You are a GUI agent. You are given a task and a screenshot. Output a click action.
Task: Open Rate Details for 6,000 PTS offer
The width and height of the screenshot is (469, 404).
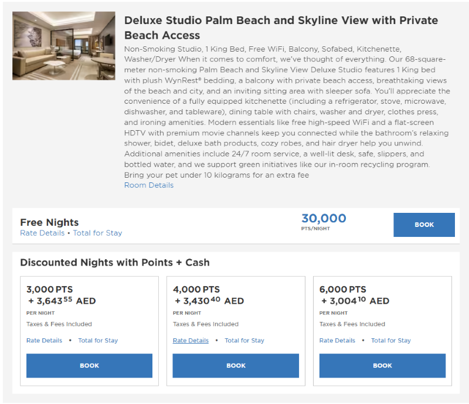tap(337, 341)
